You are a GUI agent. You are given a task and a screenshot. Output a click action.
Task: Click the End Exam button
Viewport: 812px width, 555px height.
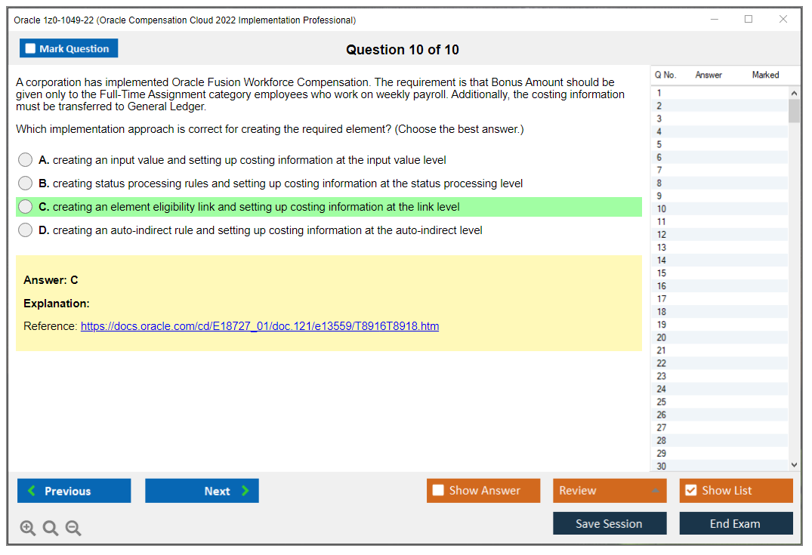(x=735, y=523)
